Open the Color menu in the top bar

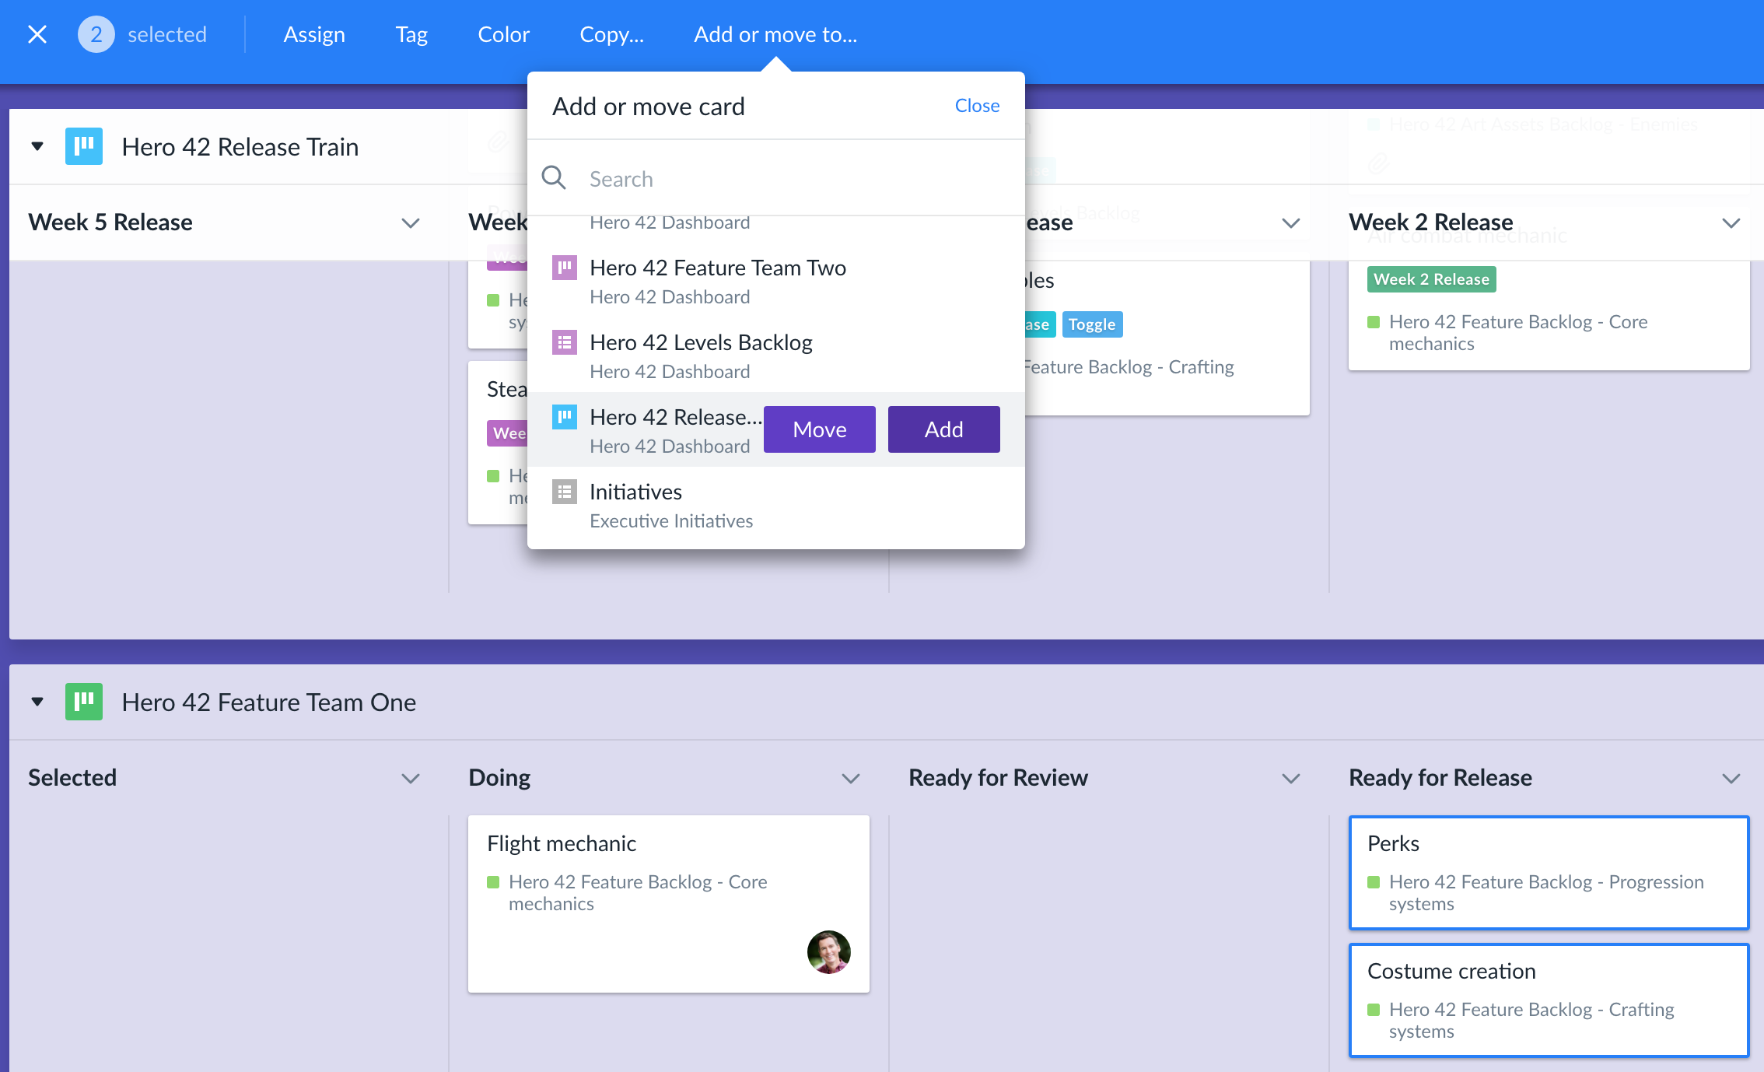[503, 34]
